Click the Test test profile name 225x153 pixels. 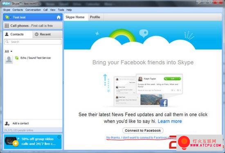19,17
